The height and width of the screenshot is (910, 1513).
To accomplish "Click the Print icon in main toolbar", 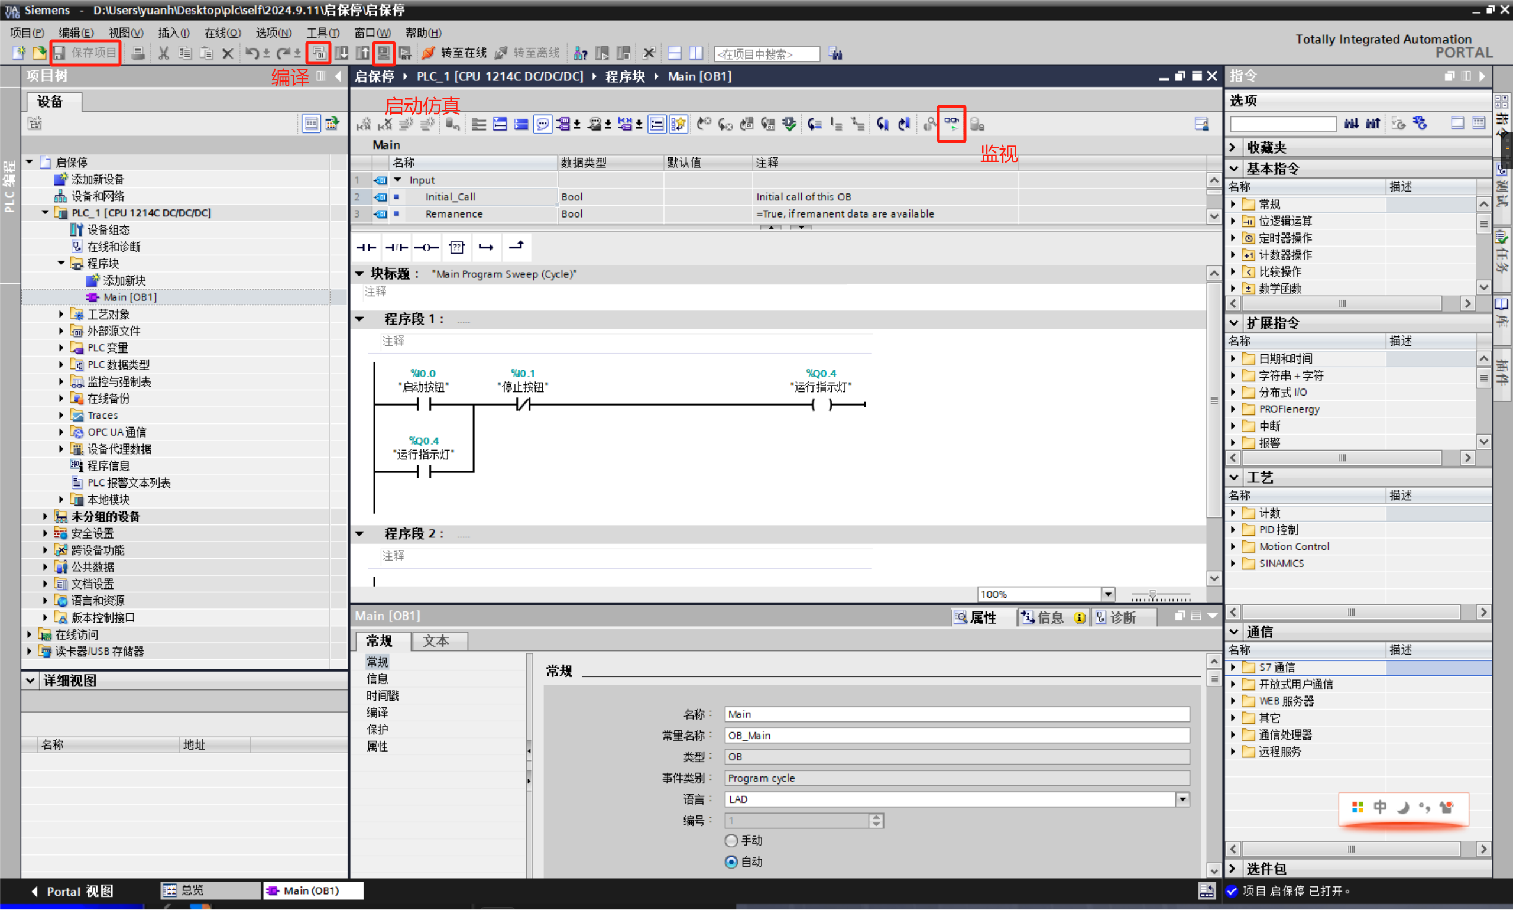I will tap(138, 53).
